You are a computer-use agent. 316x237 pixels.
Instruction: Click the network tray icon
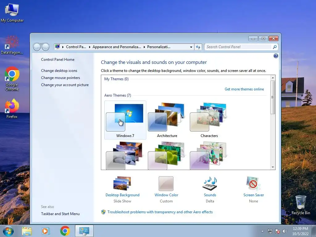(x=270, y=231)
